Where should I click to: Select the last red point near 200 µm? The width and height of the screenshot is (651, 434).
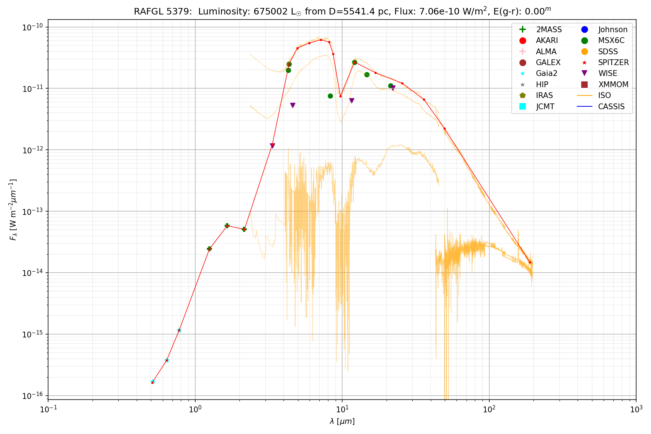(530, 263)
